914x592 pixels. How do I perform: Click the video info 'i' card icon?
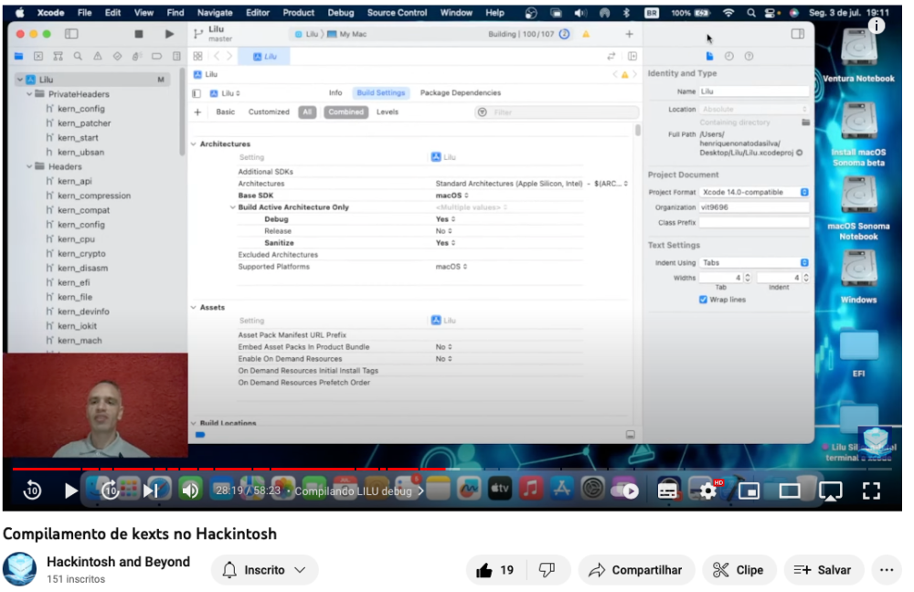877,25
